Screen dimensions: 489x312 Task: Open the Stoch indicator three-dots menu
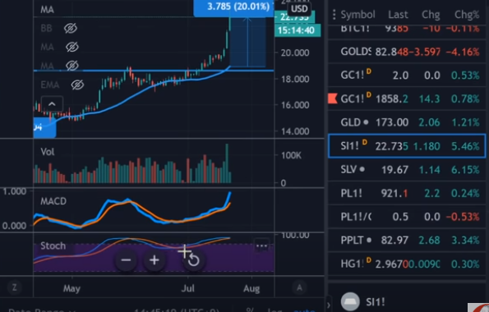click(261, 246)
